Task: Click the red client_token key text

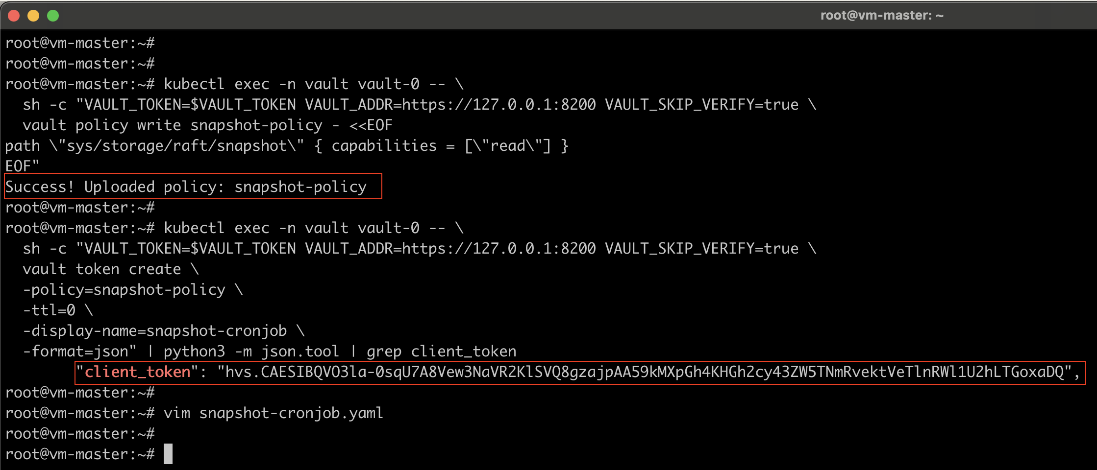Action: pos(137,372)
